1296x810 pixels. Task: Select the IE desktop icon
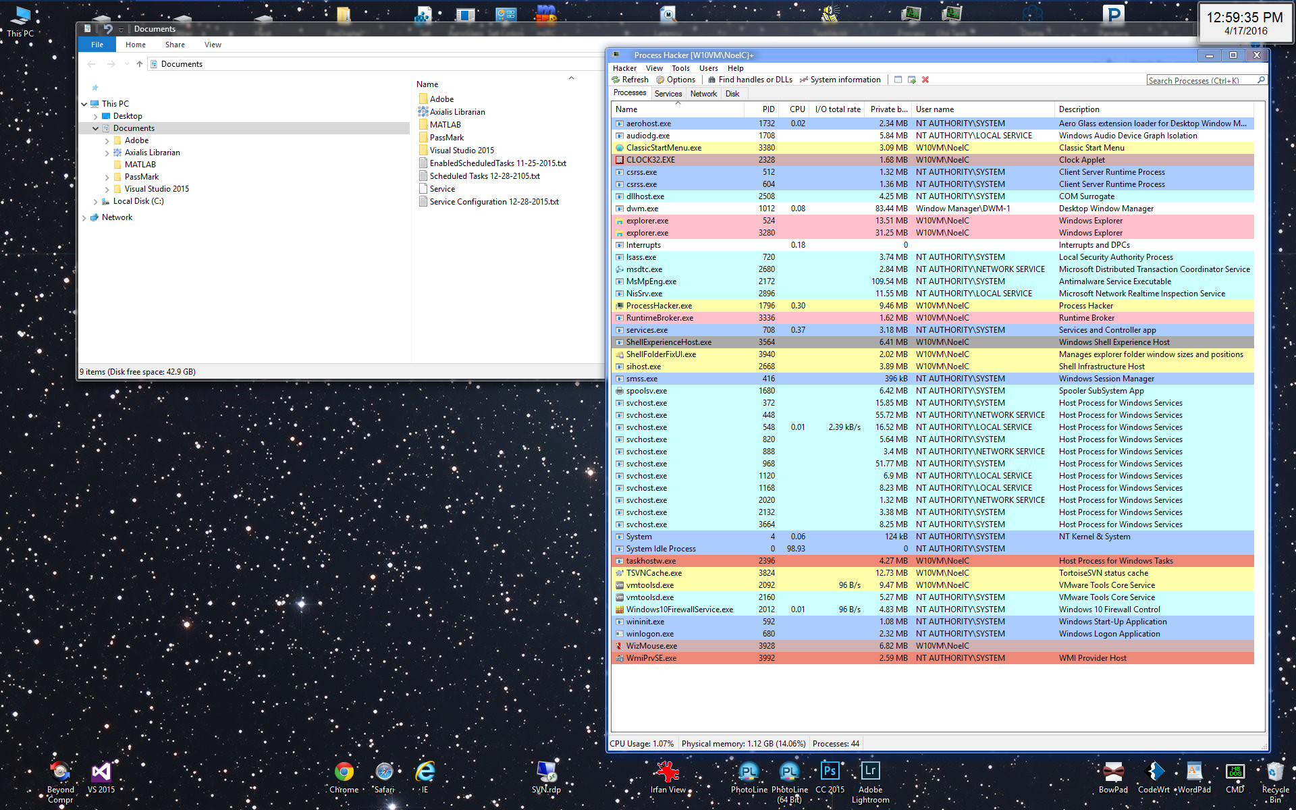point(425,778)
